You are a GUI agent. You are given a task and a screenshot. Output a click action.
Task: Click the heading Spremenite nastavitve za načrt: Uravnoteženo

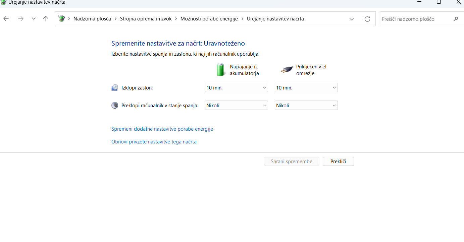tap(178, 43)
